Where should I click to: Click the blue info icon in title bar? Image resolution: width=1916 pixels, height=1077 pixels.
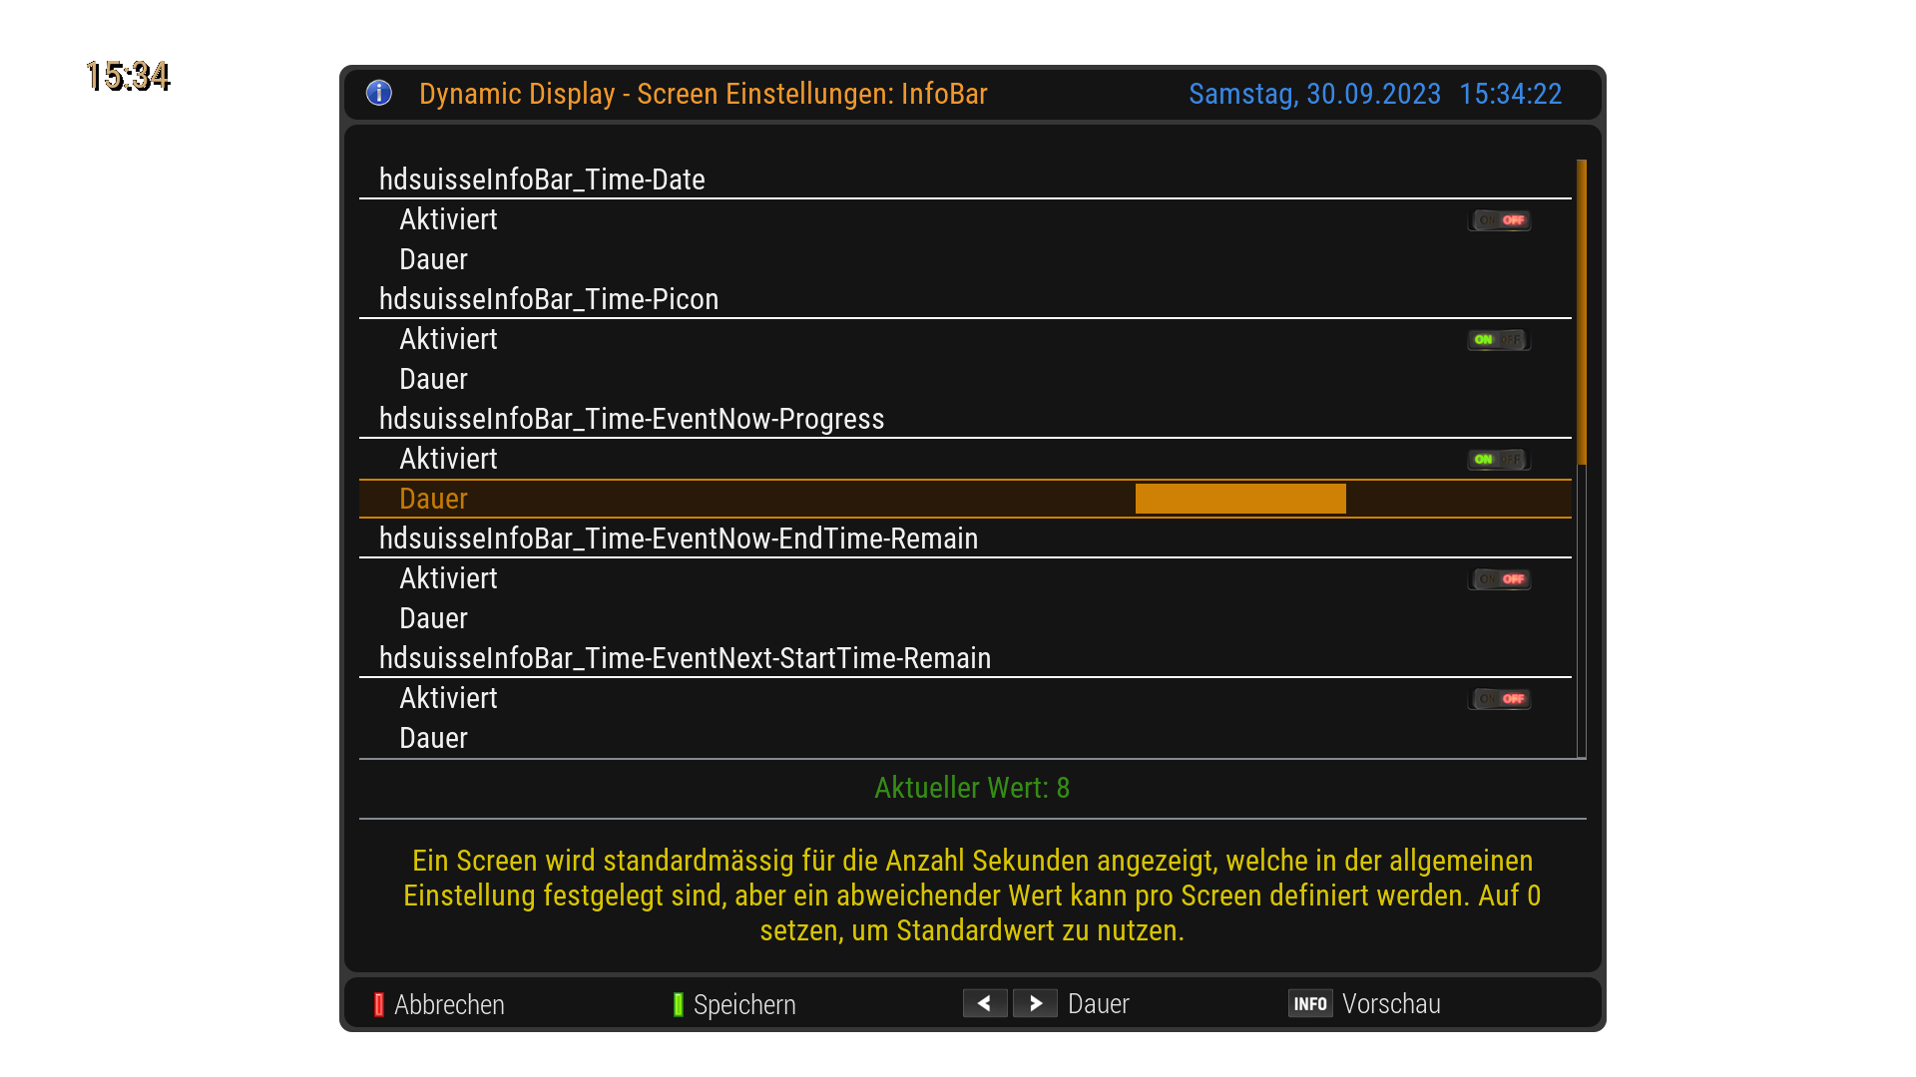(x=379, y=93)
